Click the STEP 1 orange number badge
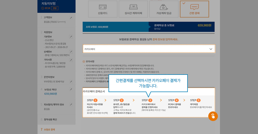258x134 pixels. coord(95,100)
